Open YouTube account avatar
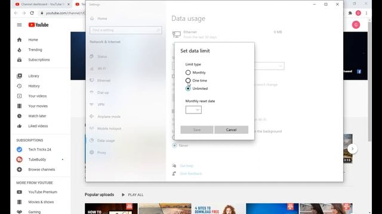Image resolution: width=382 pixels, height=214 pixels. point(356,25)
